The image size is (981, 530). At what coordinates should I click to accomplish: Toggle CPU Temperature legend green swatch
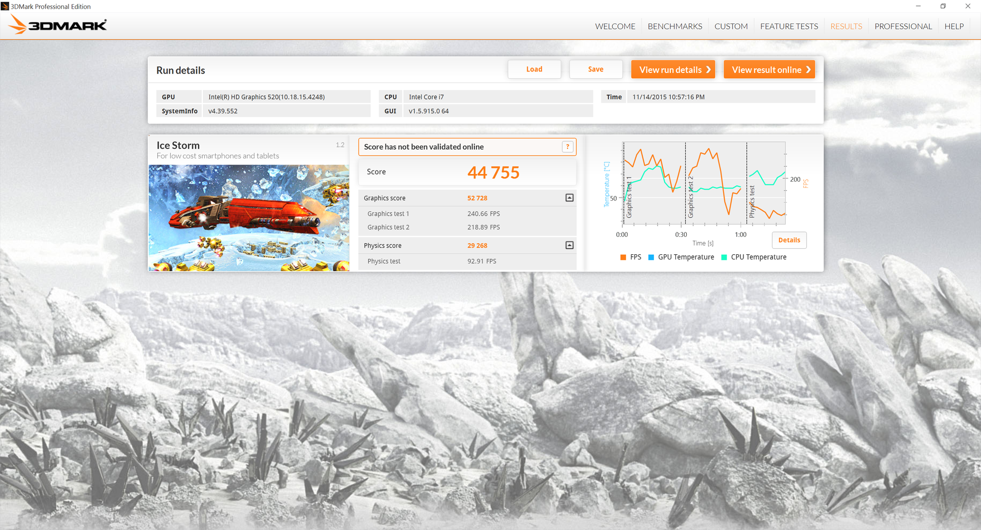pyautogui.click(x=724, y=257)
